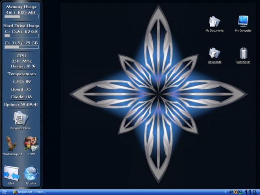Expand hidden tray icons with the chevron arrow
Viewport: 260px width, 195px height.
pyautogui.click(x=225, y=192)
